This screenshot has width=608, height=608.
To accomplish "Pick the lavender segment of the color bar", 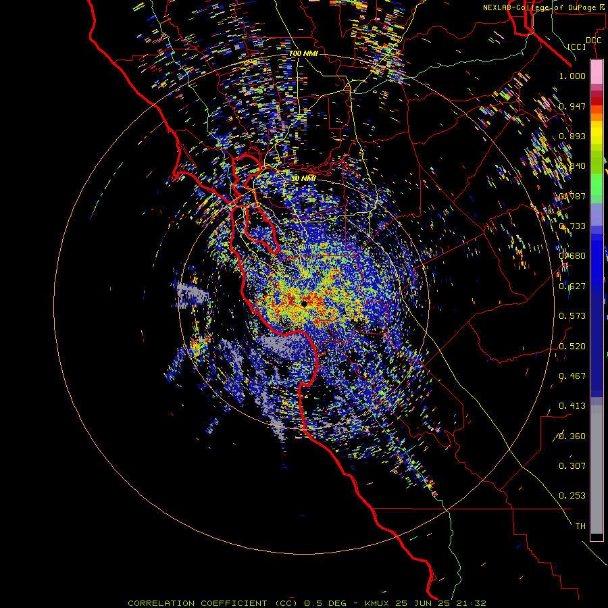I will tap(597, 214).
